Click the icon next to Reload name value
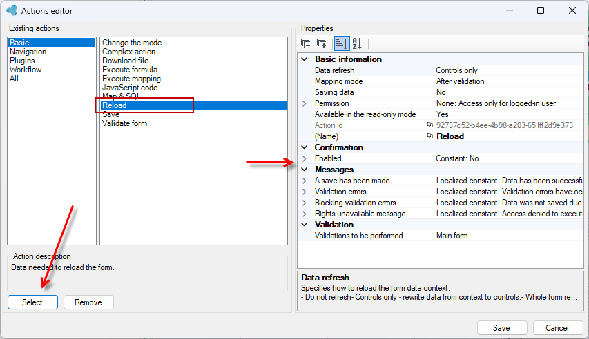This screenshot has height=339, width=589. tap(430, 136)
